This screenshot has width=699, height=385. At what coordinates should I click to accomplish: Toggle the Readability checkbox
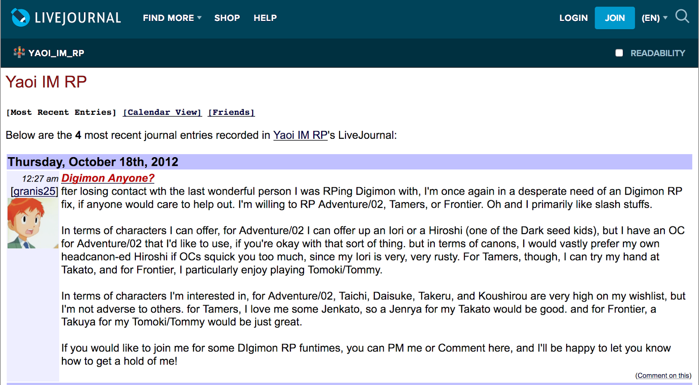619,53
